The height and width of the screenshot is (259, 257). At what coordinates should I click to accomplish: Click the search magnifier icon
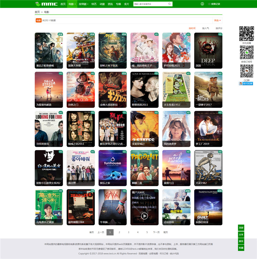pos(169,4)
